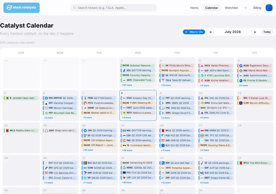Open MACRO FOMC Meeting event

click(138, 103)
